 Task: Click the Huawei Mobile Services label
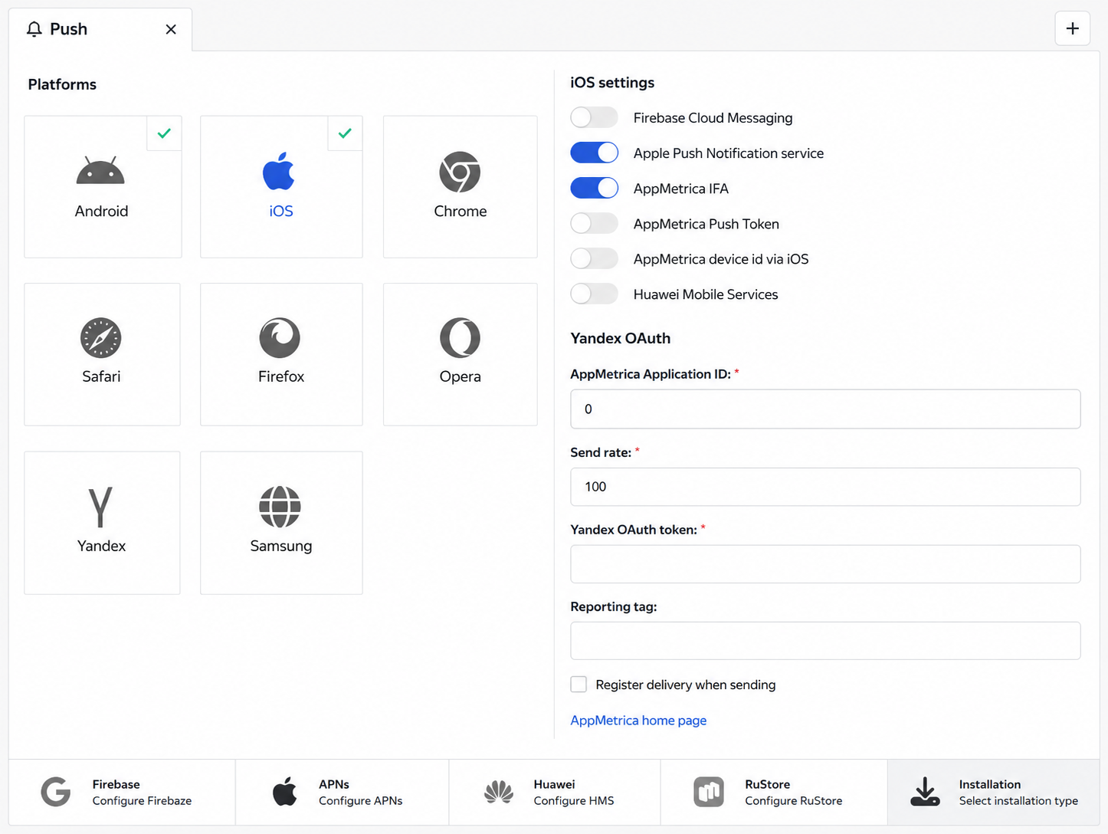(705, 294)
